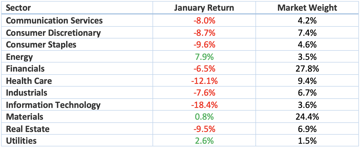Image resolution: width=360 pixels, height=148 pixels.
Task: Click Financials' 27.8% market weight
Action: click(x=307, y=69)
